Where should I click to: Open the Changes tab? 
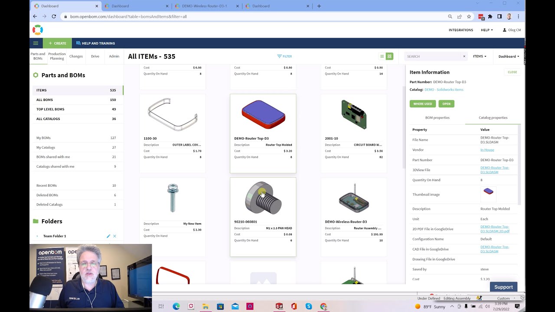pyautogui.click(x=76, y=56)
